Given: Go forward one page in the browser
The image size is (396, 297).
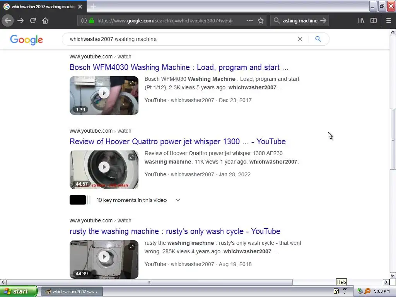Looking at the screenshot, I should click(x=20, y=20).
